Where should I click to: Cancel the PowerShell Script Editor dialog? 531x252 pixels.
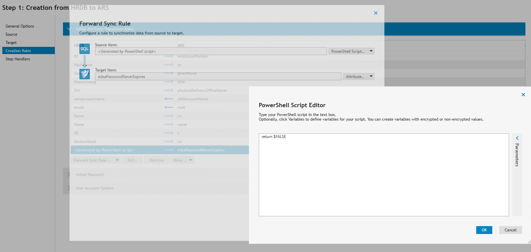coord(510,230)
